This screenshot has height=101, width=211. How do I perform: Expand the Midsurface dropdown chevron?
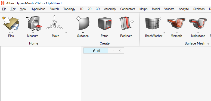[198, 33]
